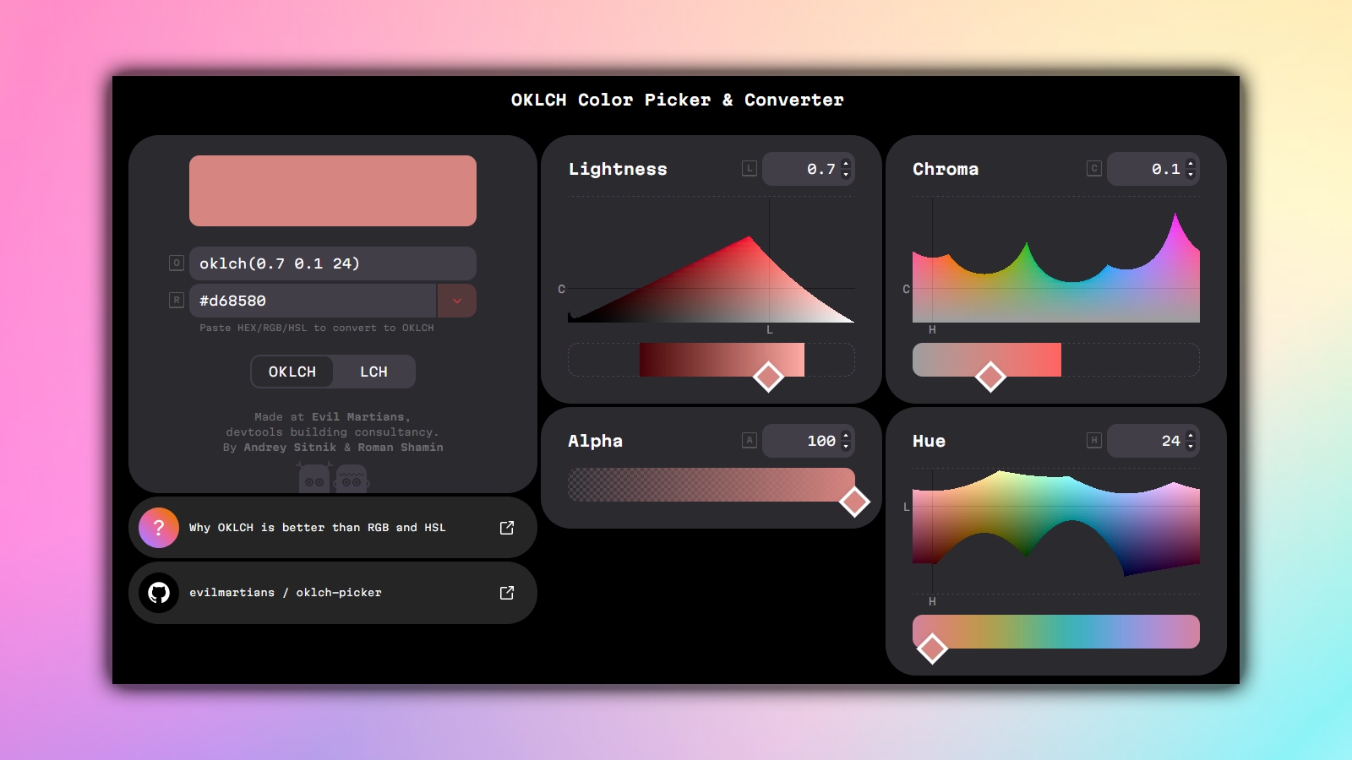Click the oklch(0.7 0.1 24) input field
Screen dimensions: 1352x760
pos(333,263)
